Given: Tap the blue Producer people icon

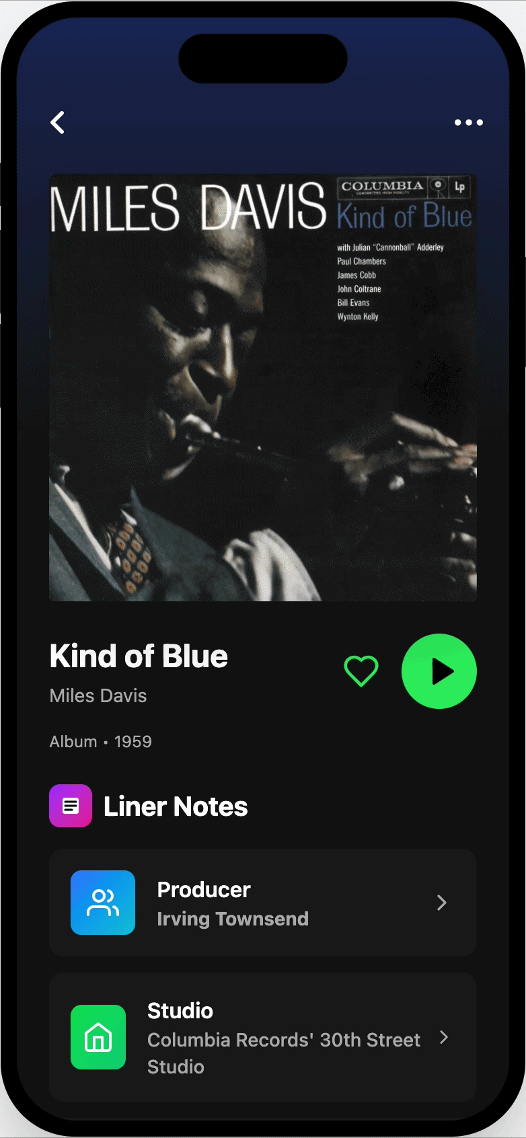Looking at the screenshot, I should 103,903.
